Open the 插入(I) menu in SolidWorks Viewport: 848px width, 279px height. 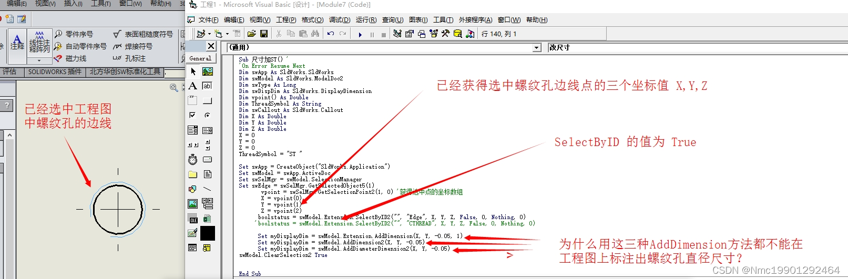pyautogui.click(x=73, y=3)
